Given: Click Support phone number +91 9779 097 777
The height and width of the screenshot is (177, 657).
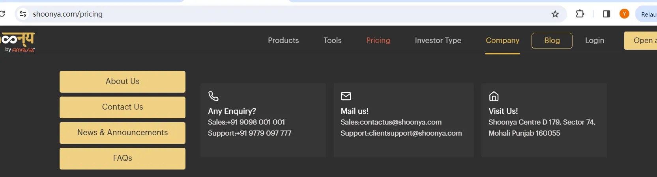Looking at the screenshot, I should [x=264, y=133].
